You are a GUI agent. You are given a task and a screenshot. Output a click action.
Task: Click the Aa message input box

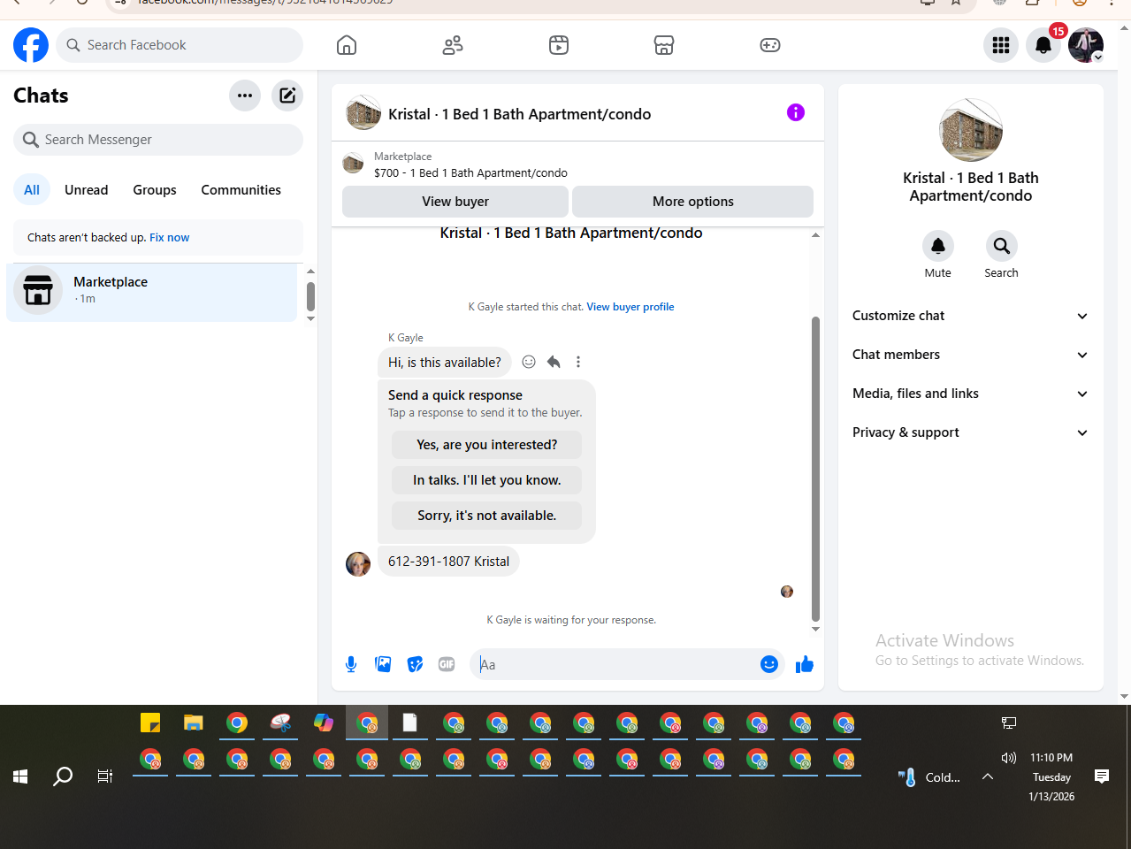(617, 664)
